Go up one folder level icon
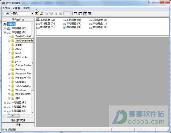Screen dimensions: 171x133 37,14
